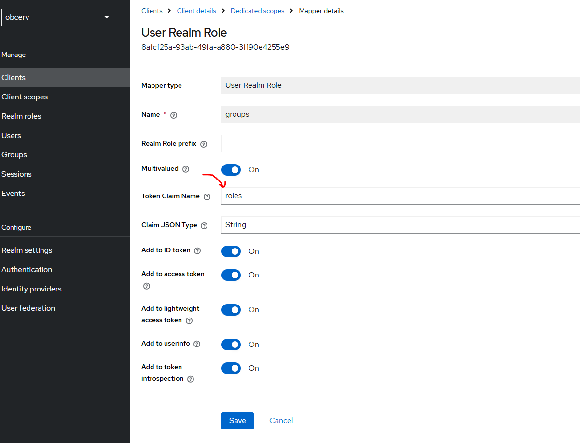Screen dimensions: 580x443
Task: Open Realm settings in the sidebar
Action: [65, 250]
